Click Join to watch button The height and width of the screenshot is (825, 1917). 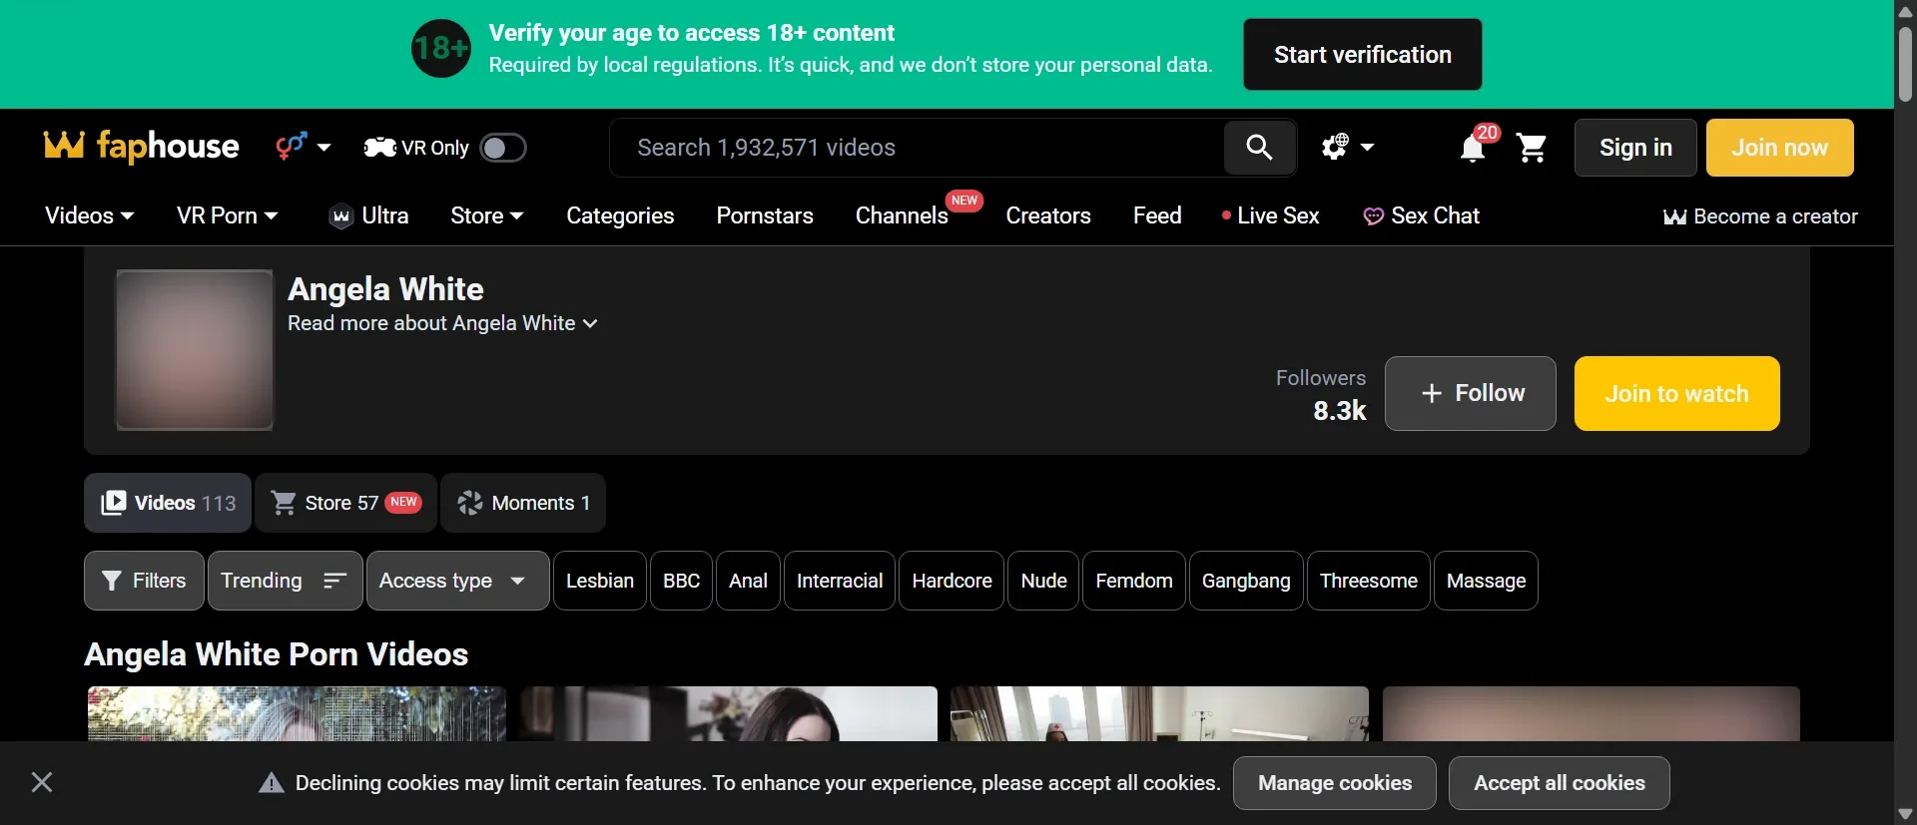coord(1676,393)
